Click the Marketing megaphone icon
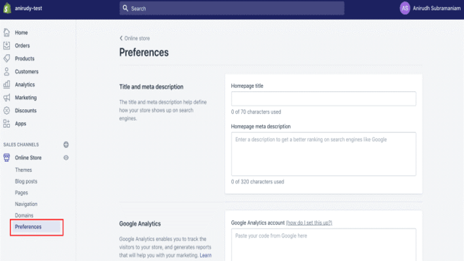The image size is (464, 261). click(x=7, y=98)
